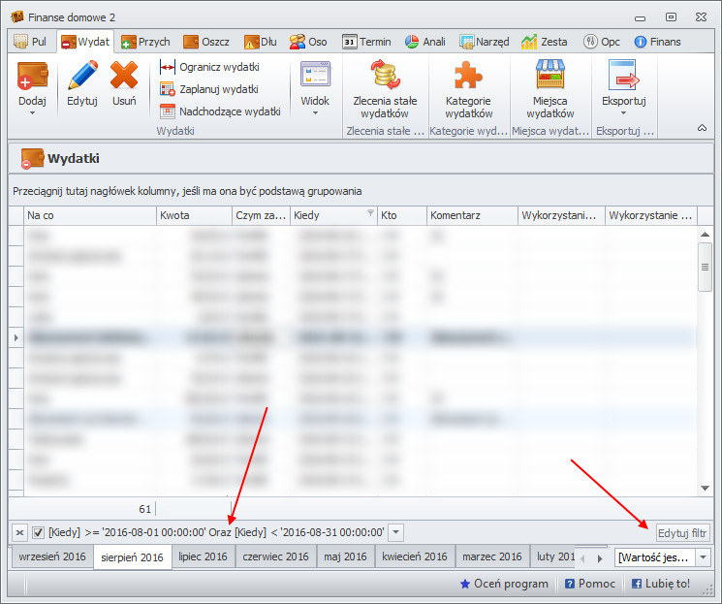Collapse the ribbon with the chevron

[702, 128]
